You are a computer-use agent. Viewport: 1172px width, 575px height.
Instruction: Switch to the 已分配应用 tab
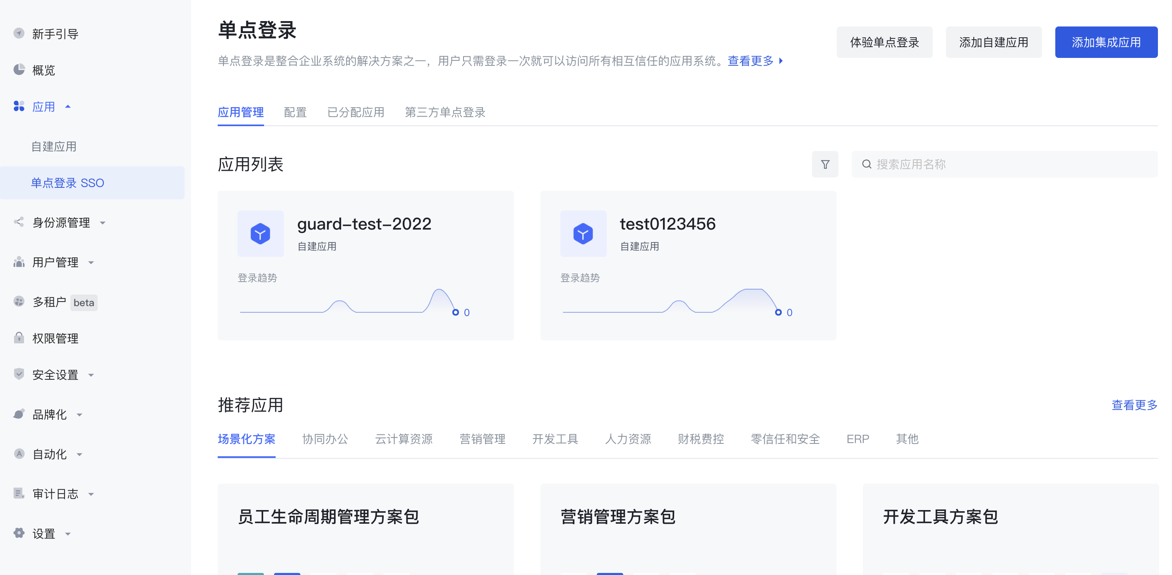pyautogui.click(x=356, y=113)
